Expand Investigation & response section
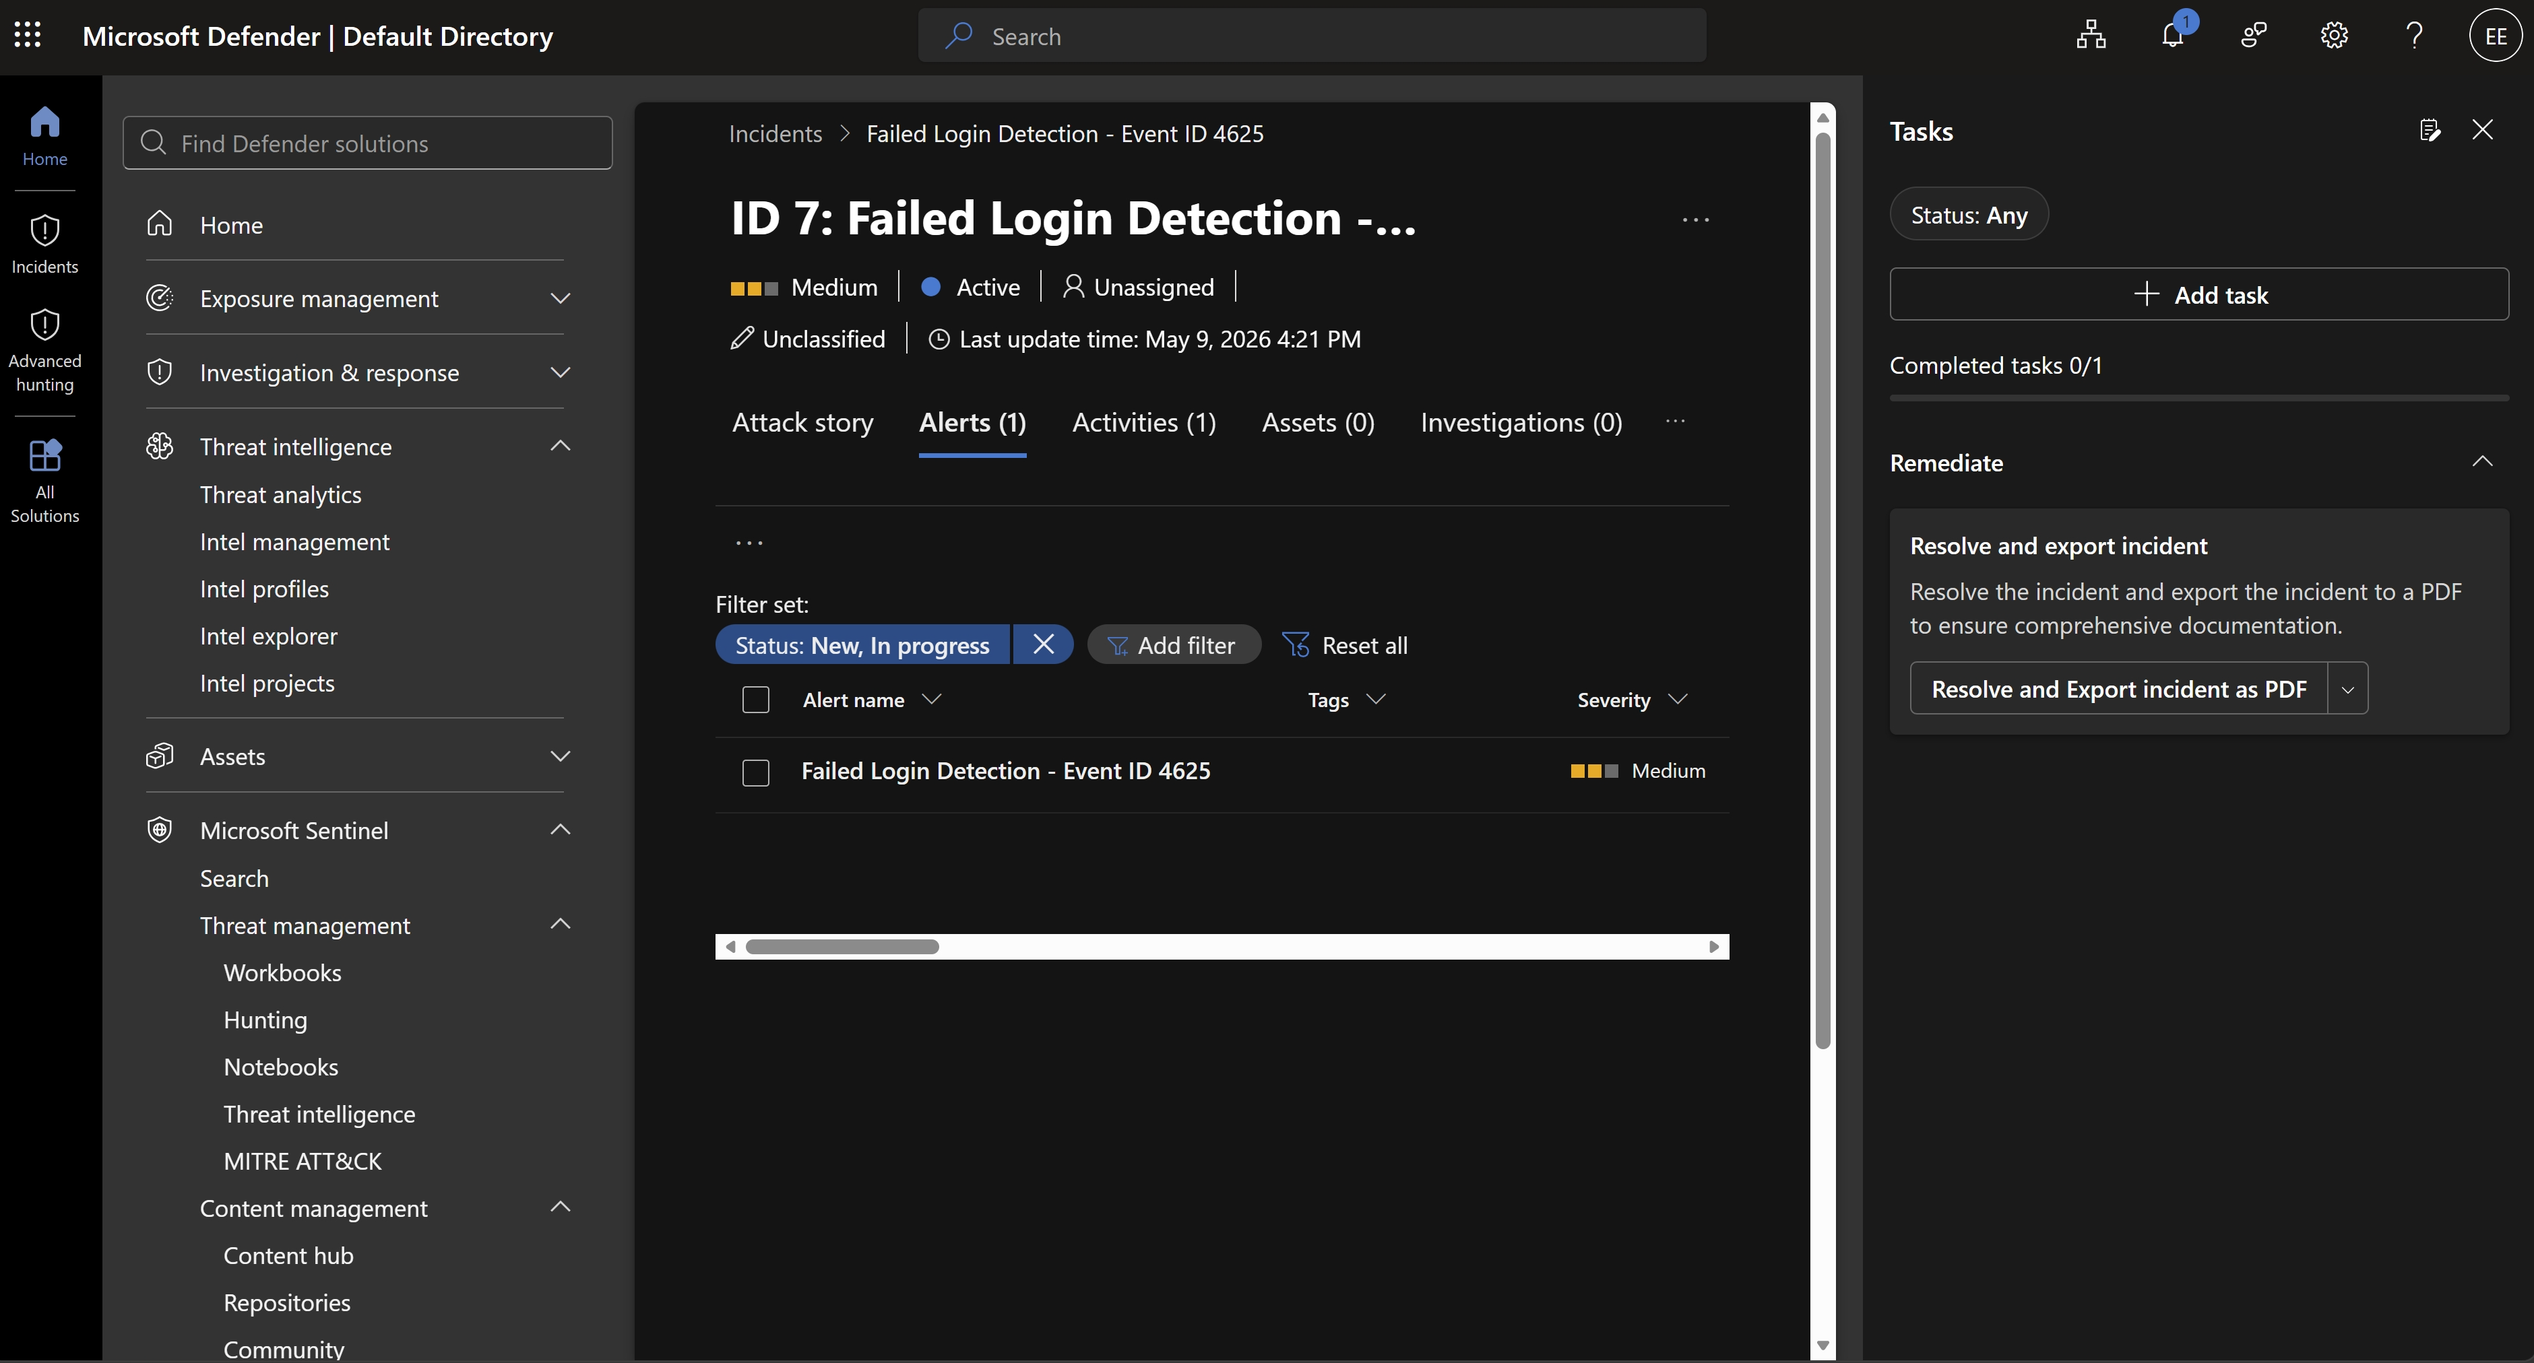Viewport: 2534px width, 1363px height. pyautogui.click(x=561, y=372)
